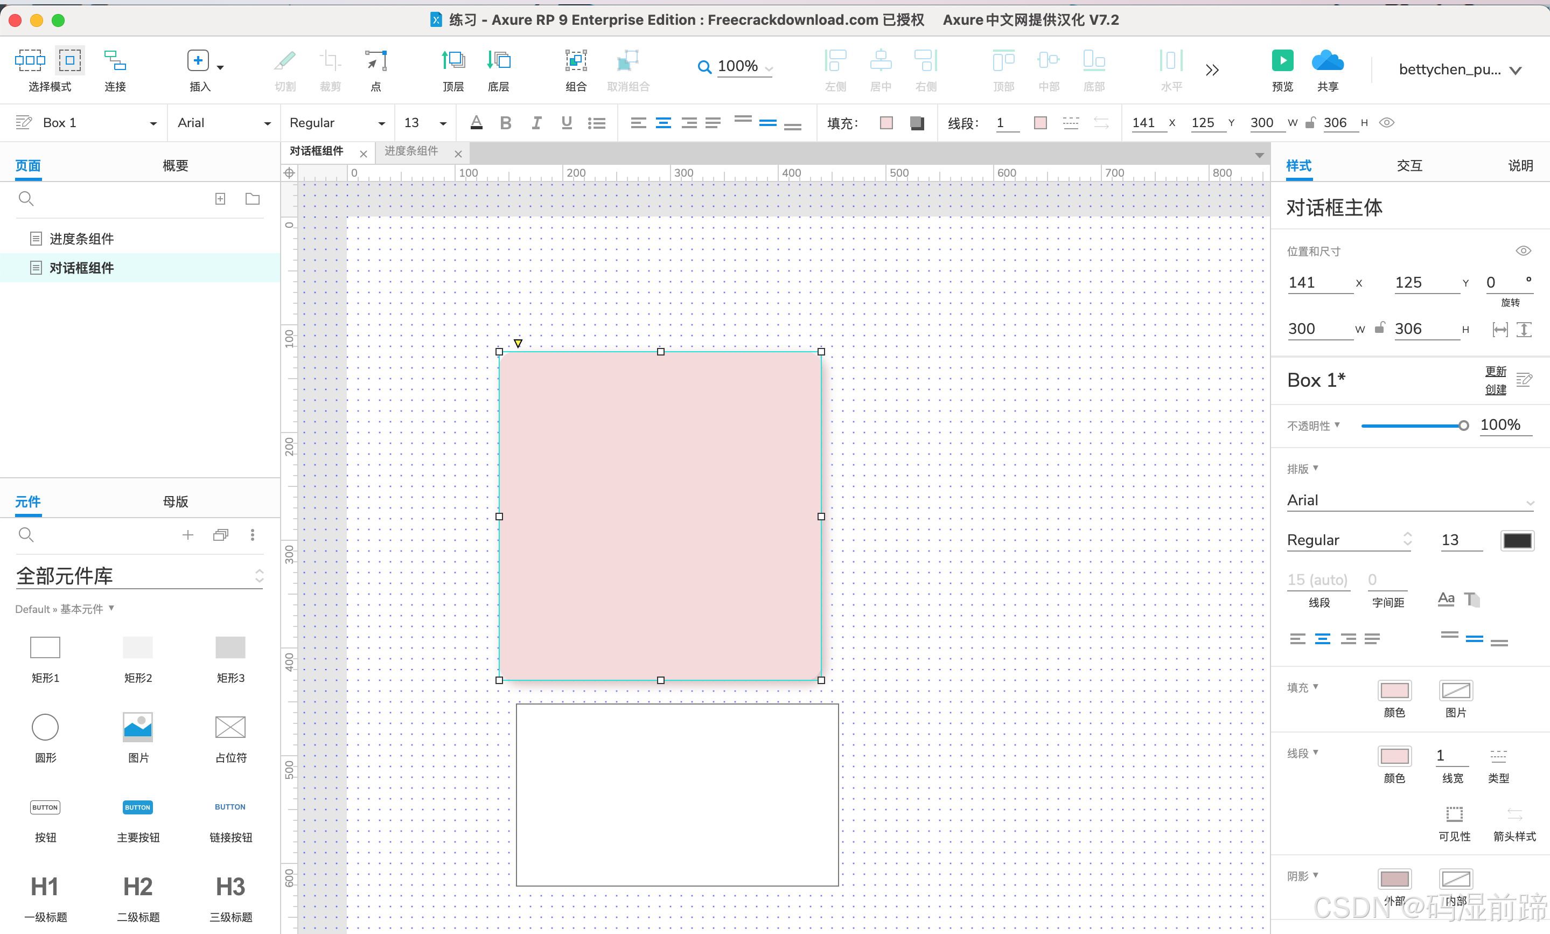Close the 对话框组件 canvas tab
1550x934 pixels.
363,154
